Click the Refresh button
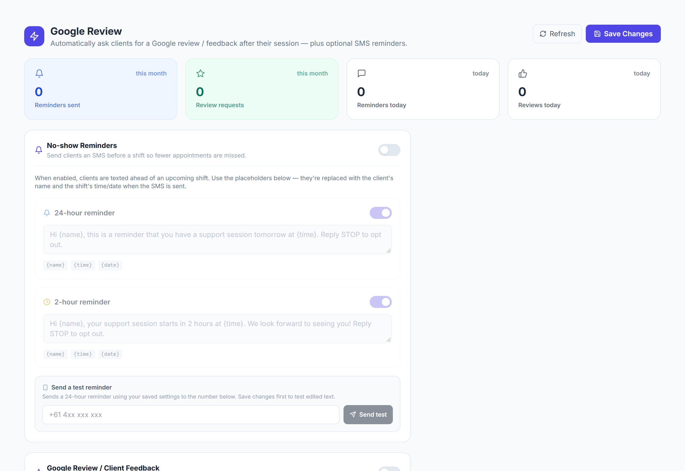This screenshot has height=471, width=685. coord(557,34)
